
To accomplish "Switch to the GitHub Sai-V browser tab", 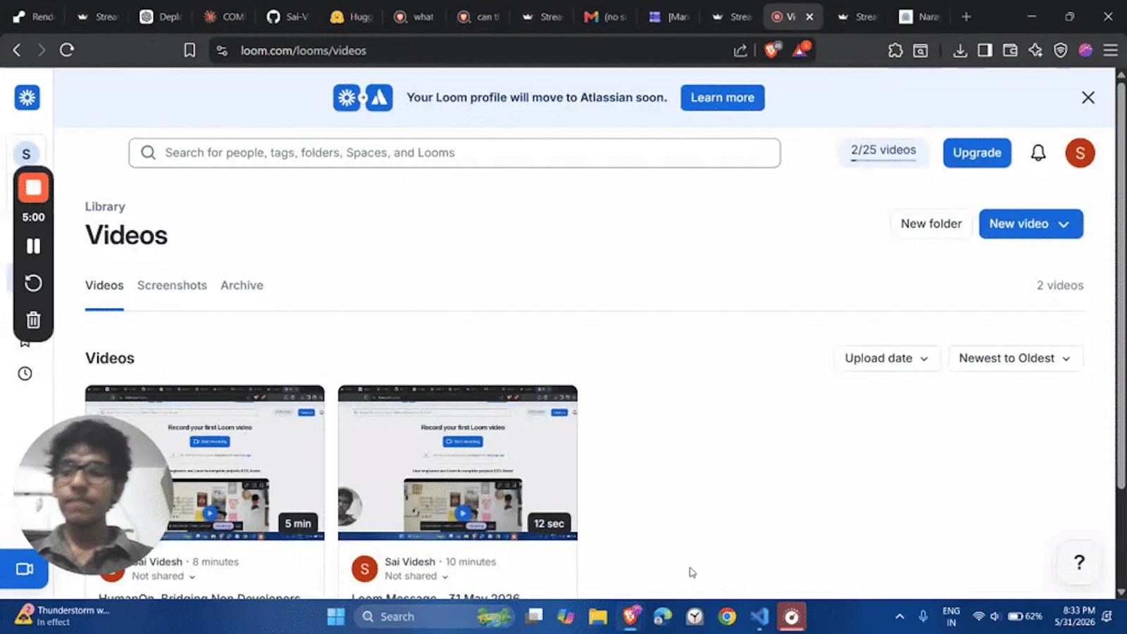I will pos(289,17).
